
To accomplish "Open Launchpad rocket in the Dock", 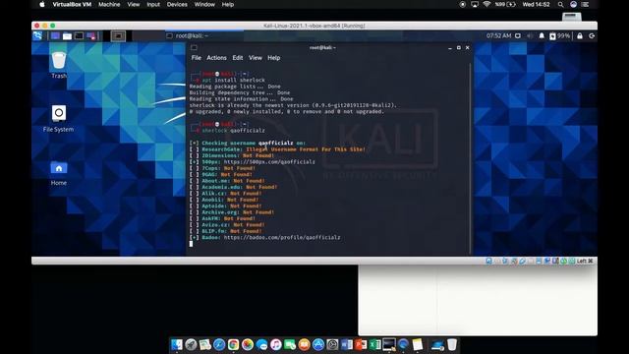I will click(191, 344).
